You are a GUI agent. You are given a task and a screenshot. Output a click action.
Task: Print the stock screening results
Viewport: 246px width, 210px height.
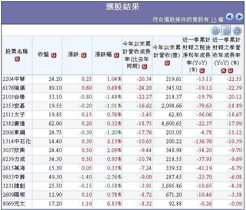[x=237, y=30]
